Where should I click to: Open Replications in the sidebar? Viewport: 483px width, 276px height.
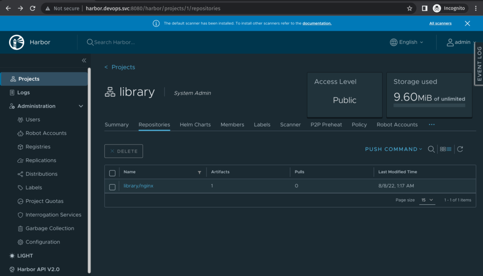pyautogui.click(x=41, y=160)
